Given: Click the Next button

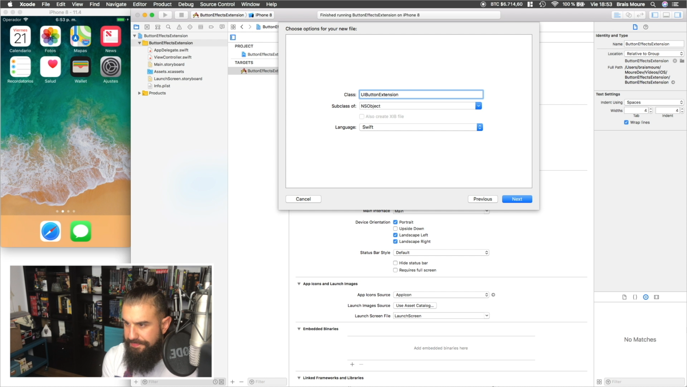Looking at the screenshot, I should pos(517,199).
